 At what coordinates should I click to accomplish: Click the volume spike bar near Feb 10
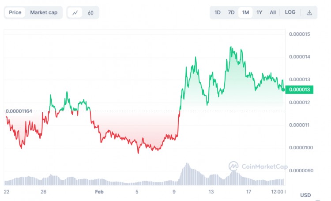187,173
